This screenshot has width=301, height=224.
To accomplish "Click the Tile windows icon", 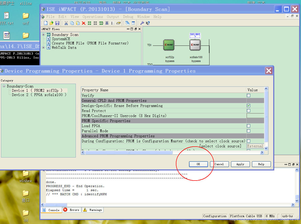I will pyautogui.click(x=133, y=23).
